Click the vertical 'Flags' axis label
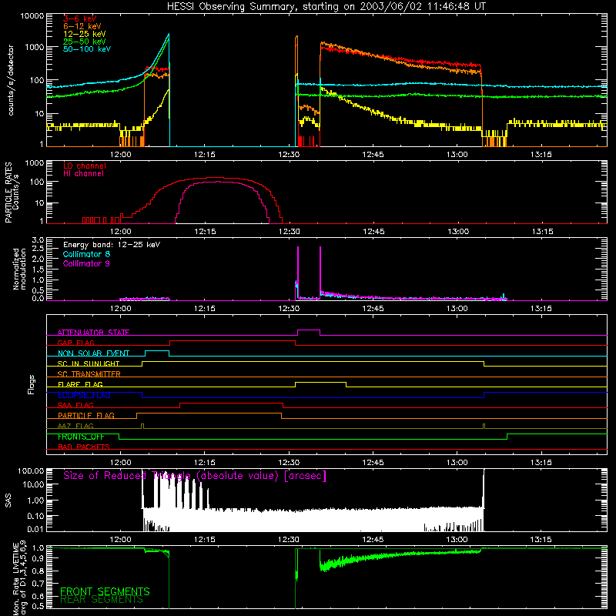The width and height of the screenshot is (616, 616). coord(31,384)
